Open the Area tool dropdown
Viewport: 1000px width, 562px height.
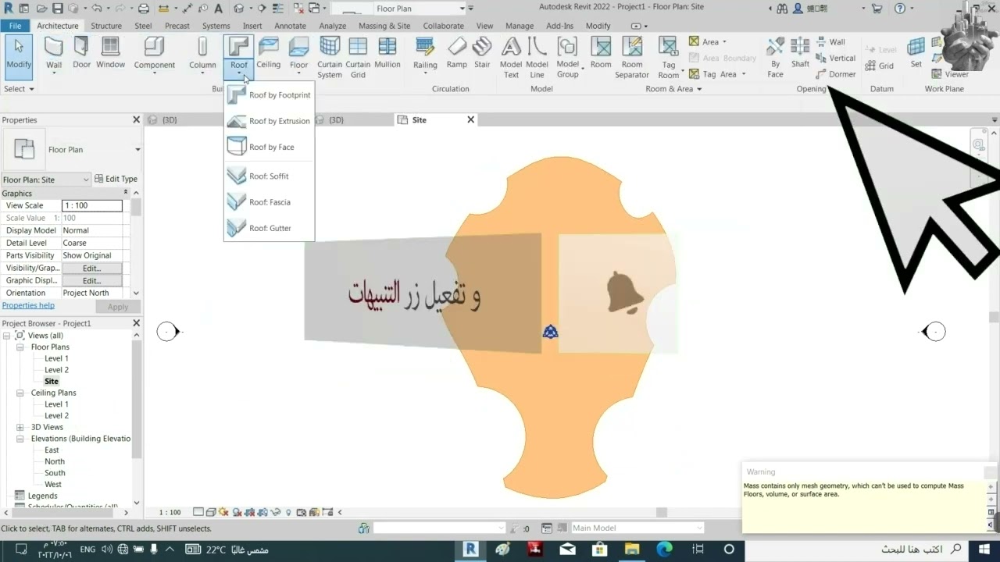tap(724, 42)
